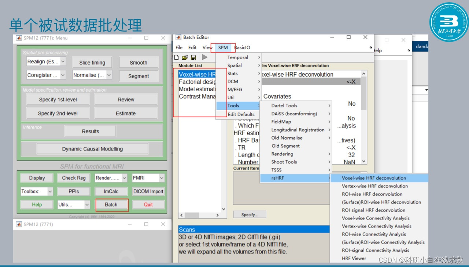Image resolution: width=469 pixels, height=267 pixels.
Task: Open the Edit menu in Batch Editor
Action: click(192, 48)
